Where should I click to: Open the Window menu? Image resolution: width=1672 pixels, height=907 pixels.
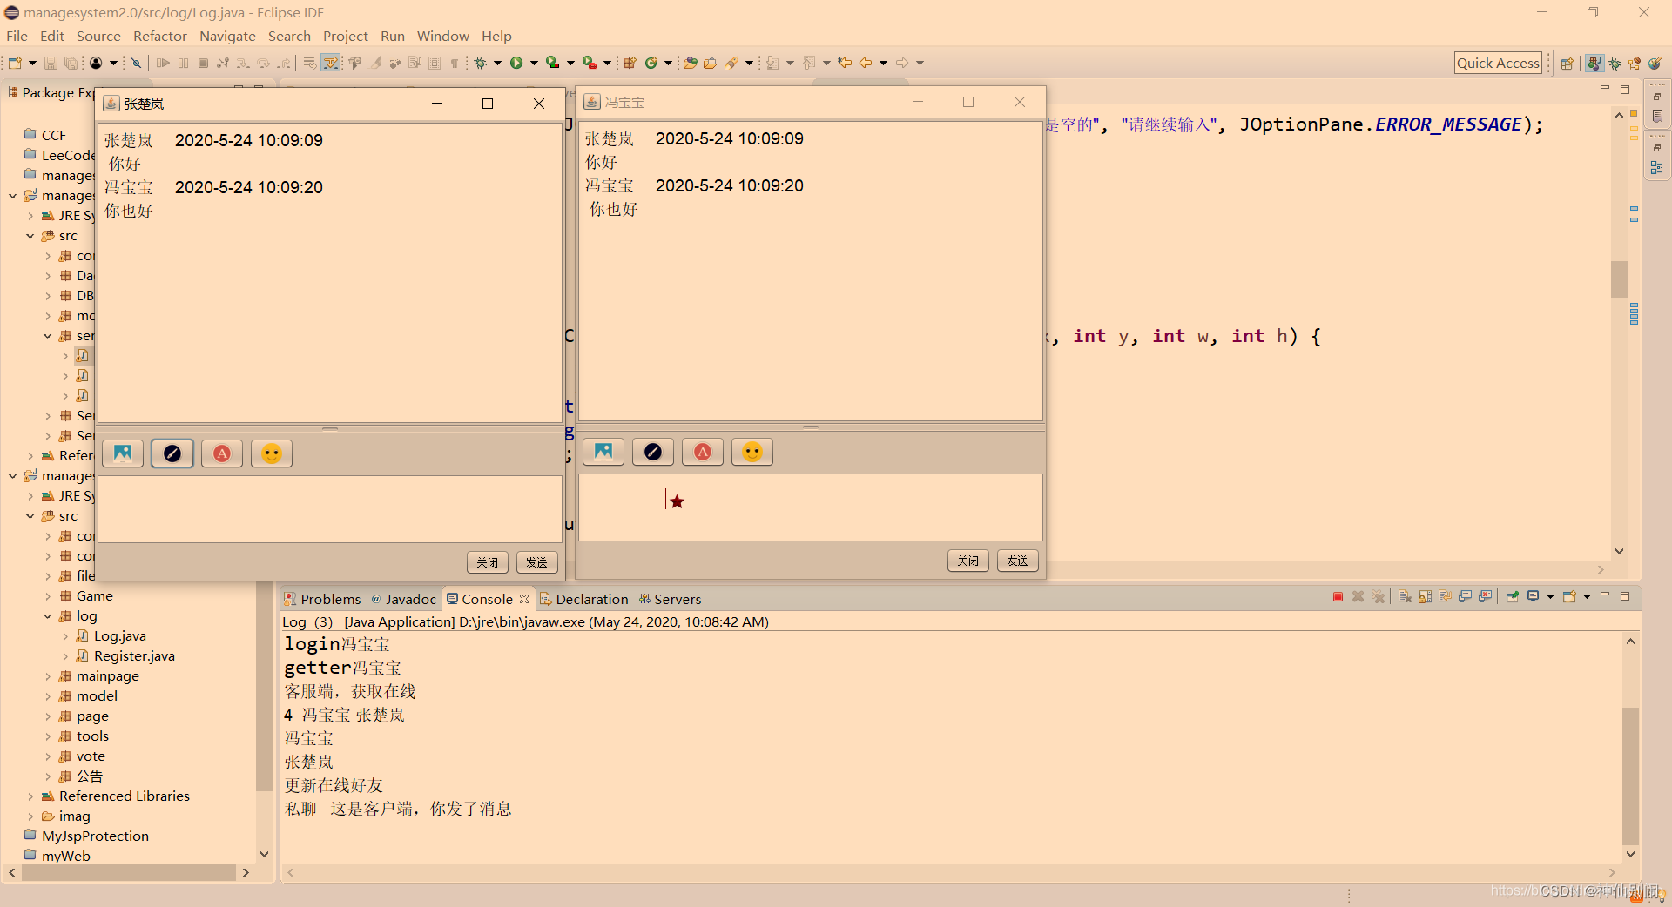pyautogui.click(x=442, y=36)
